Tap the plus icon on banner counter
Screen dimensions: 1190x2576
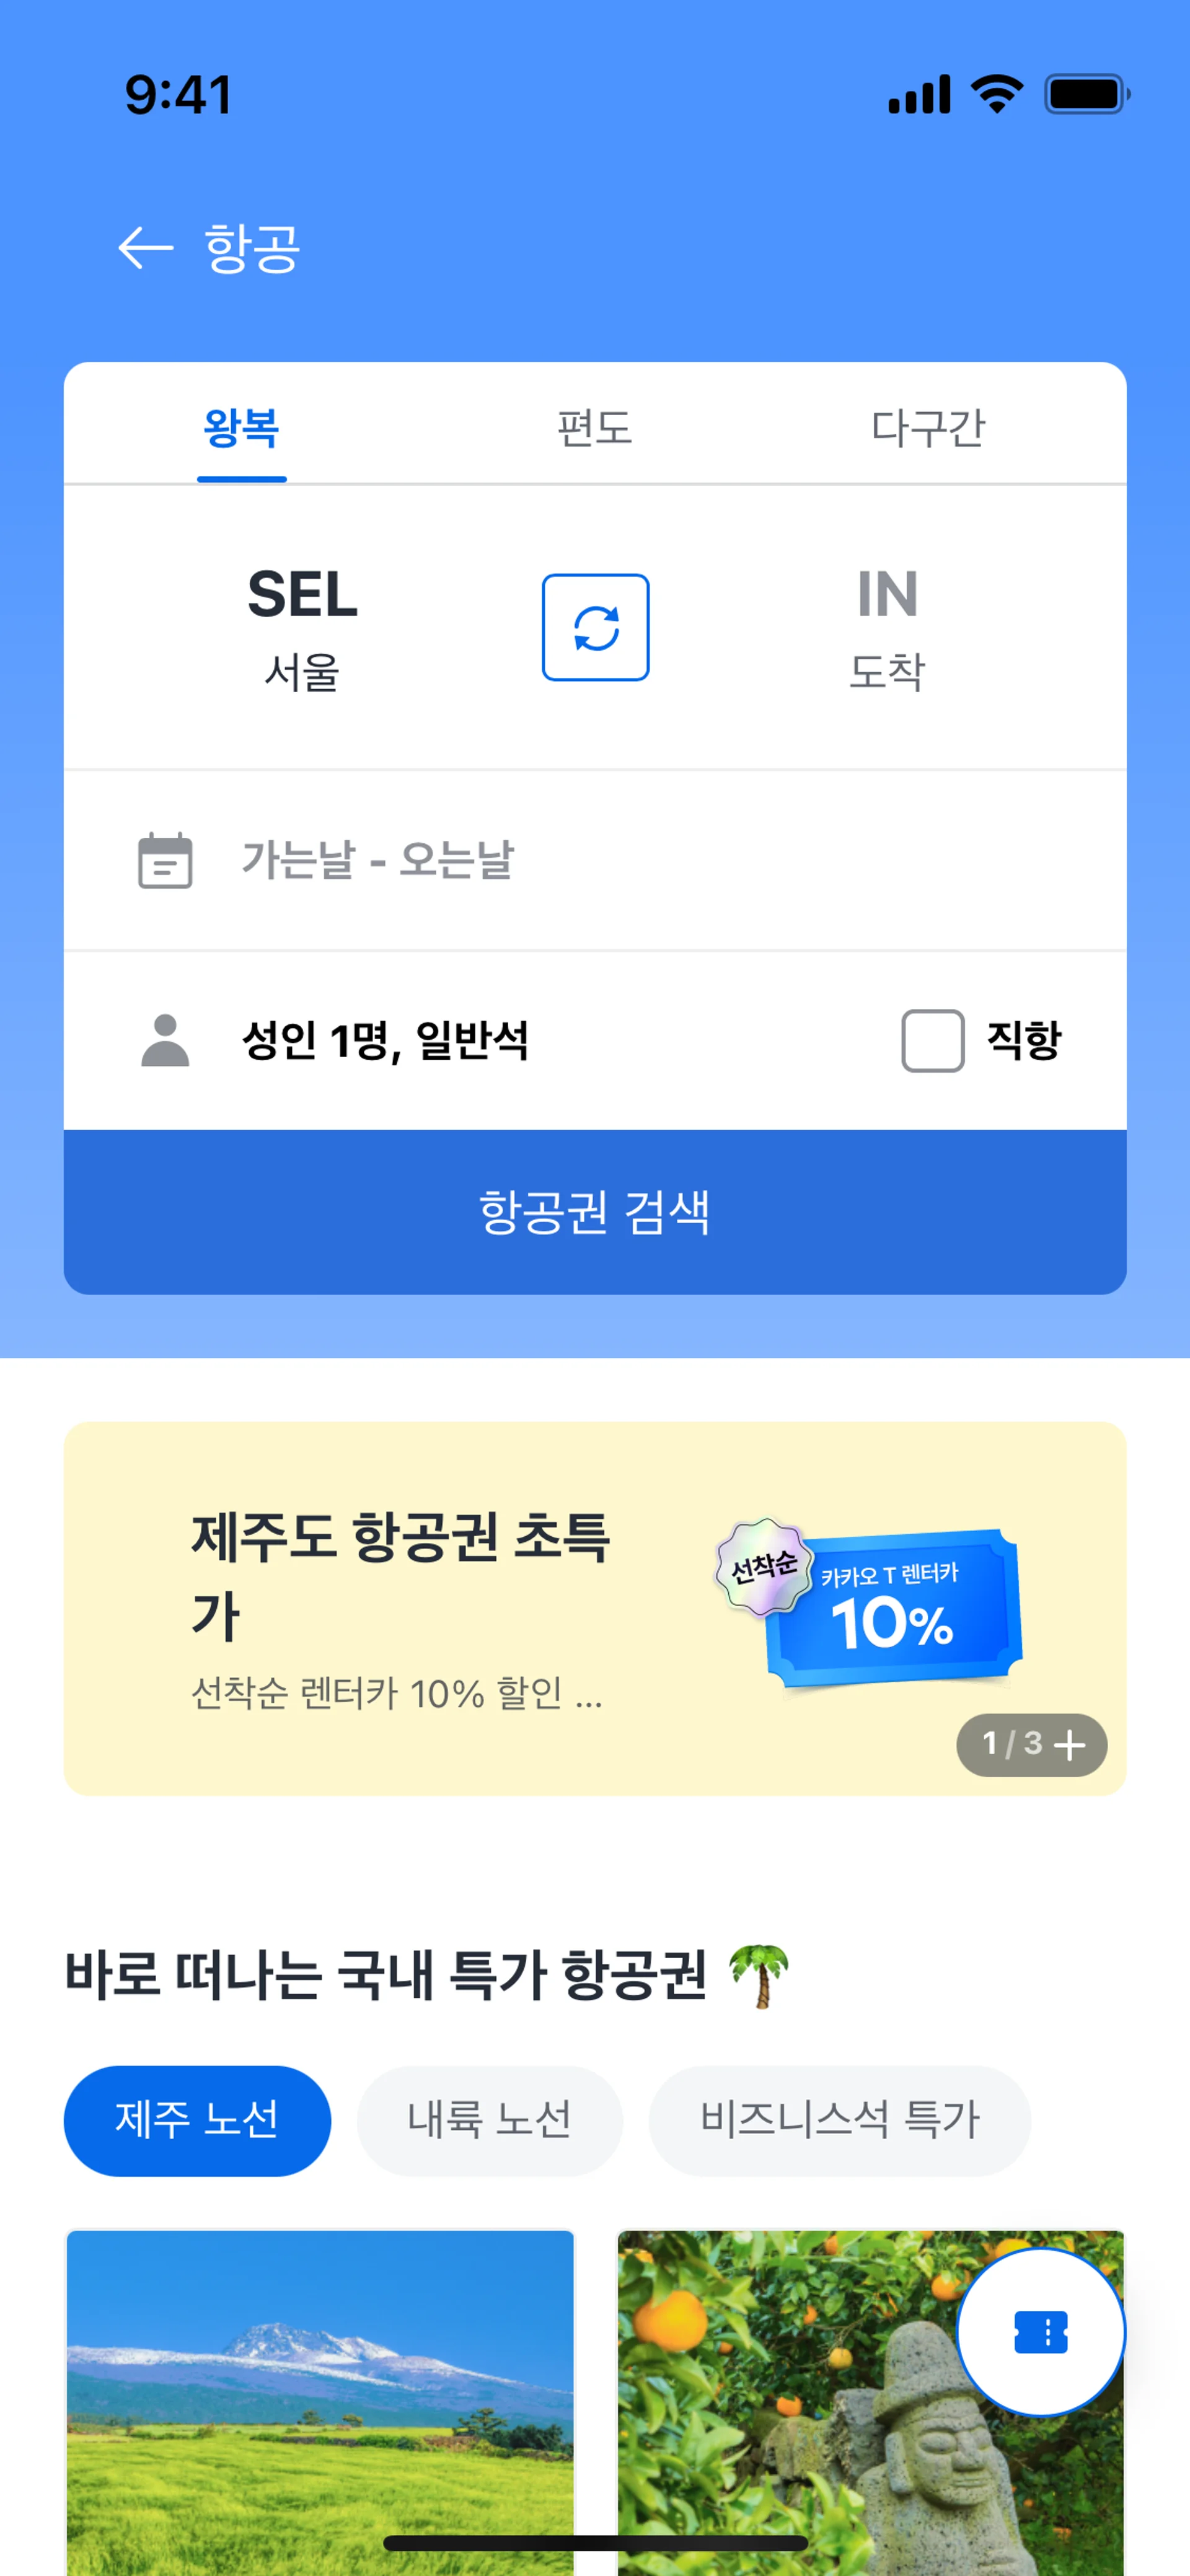pyautogui.click(x=1070, y=1745)
